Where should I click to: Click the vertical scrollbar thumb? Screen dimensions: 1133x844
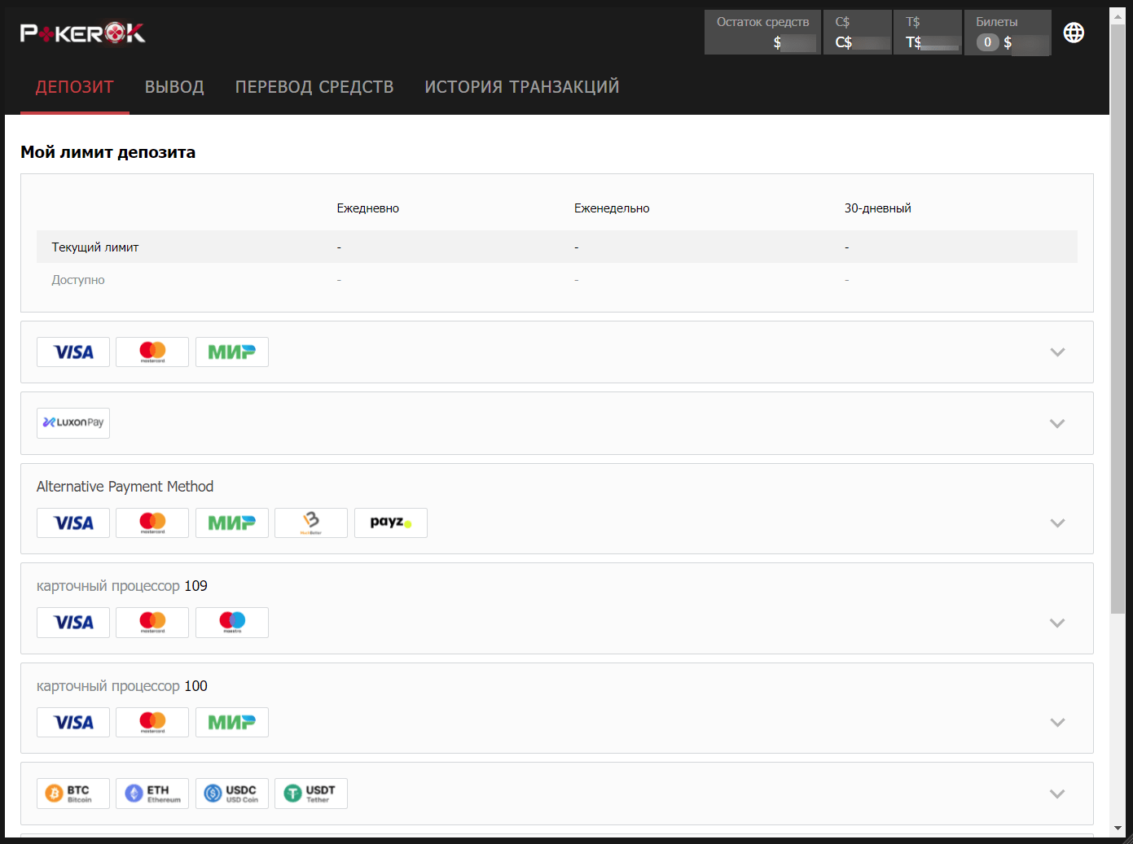1118,319
